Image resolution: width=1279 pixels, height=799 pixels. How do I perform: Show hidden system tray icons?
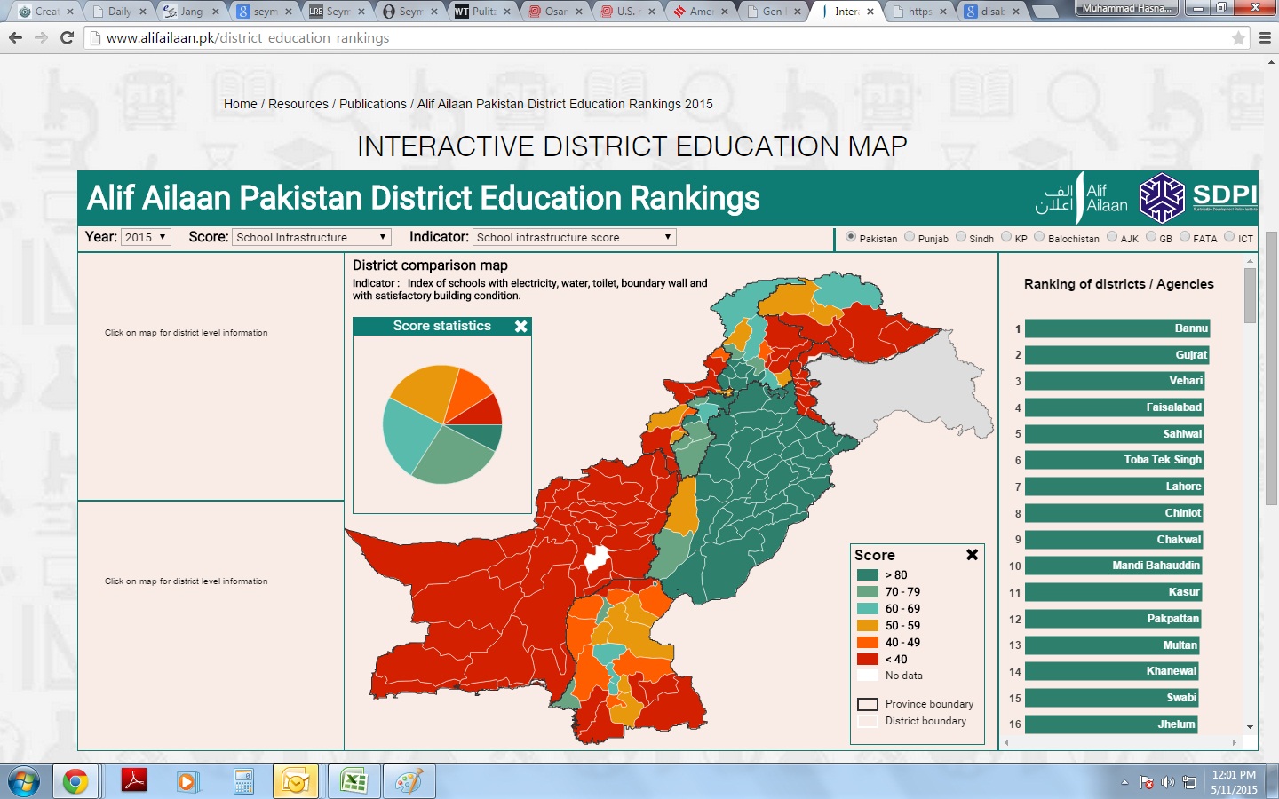[x=1124, y=783]
